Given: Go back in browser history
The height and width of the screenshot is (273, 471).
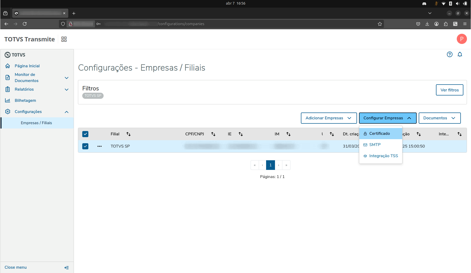Looking at the screenshot, I should click(x=6, y=24).
